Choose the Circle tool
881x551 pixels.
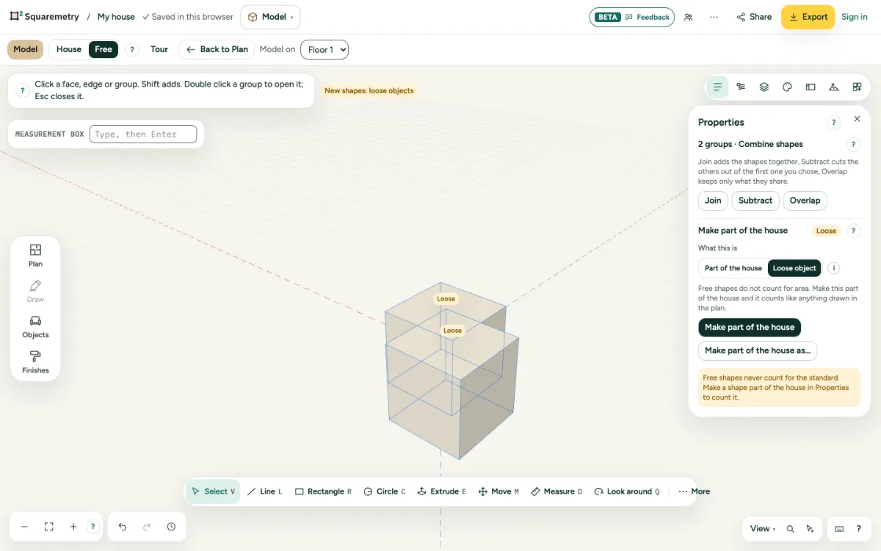coord(385,491)
